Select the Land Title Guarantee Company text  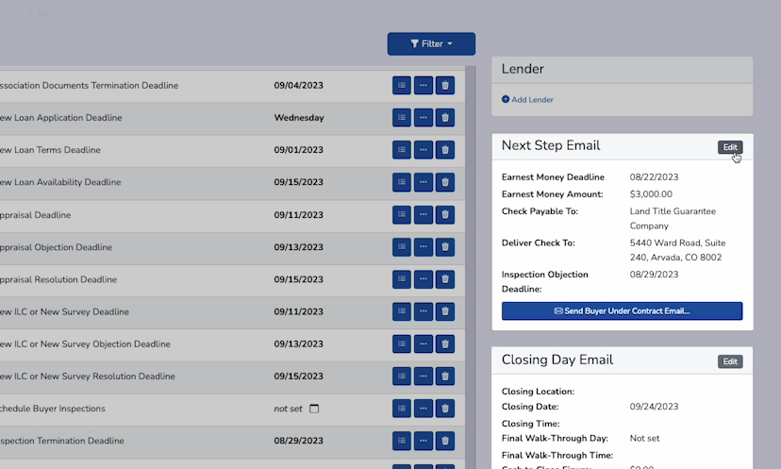point(673,218)
